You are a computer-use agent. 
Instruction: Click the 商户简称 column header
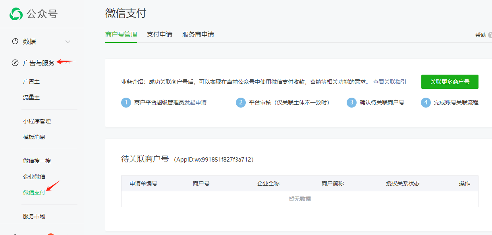point(333,183)
